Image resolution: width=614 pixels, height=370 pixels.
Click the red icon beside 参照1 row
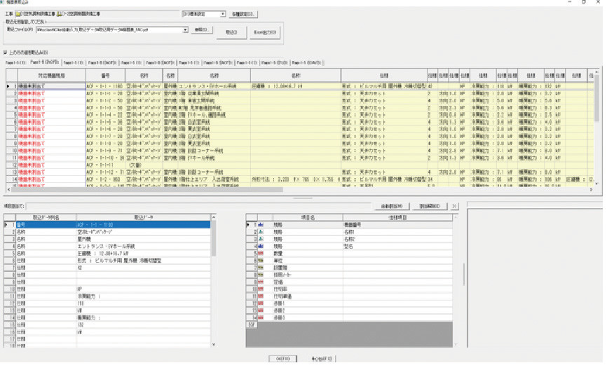pos(261,303)
